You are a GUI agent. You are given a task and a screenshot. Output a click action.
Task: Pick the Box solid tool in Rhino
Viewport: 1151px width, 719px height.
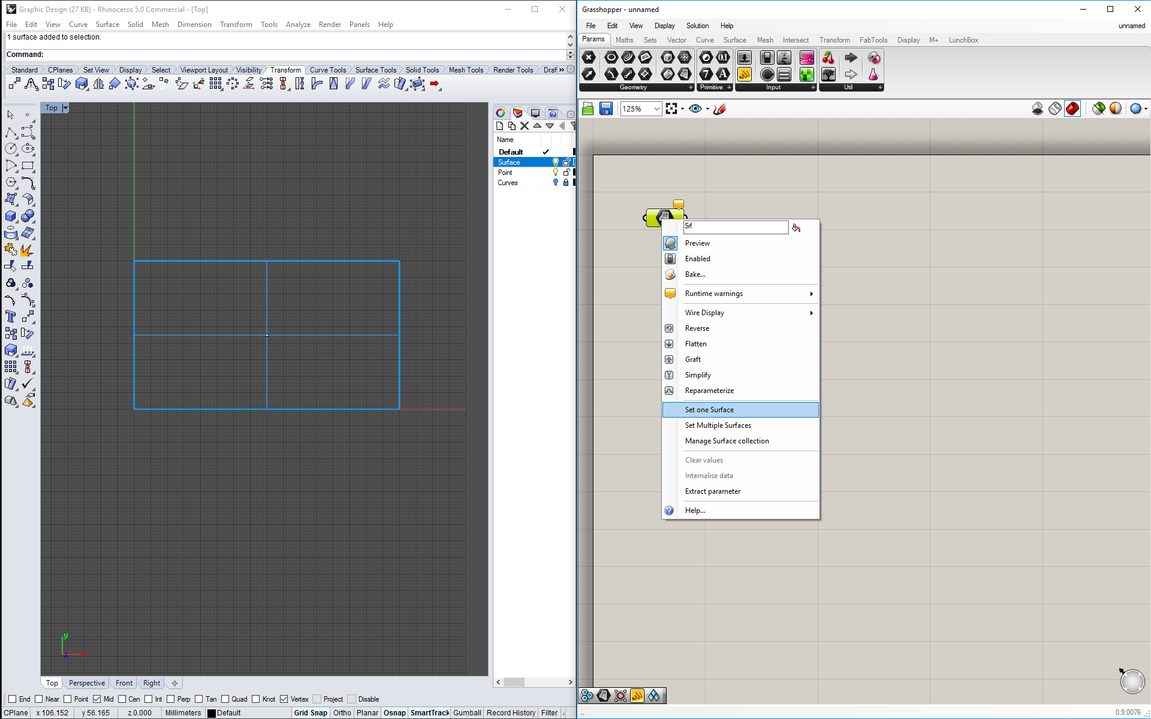[x=11, y=216]
